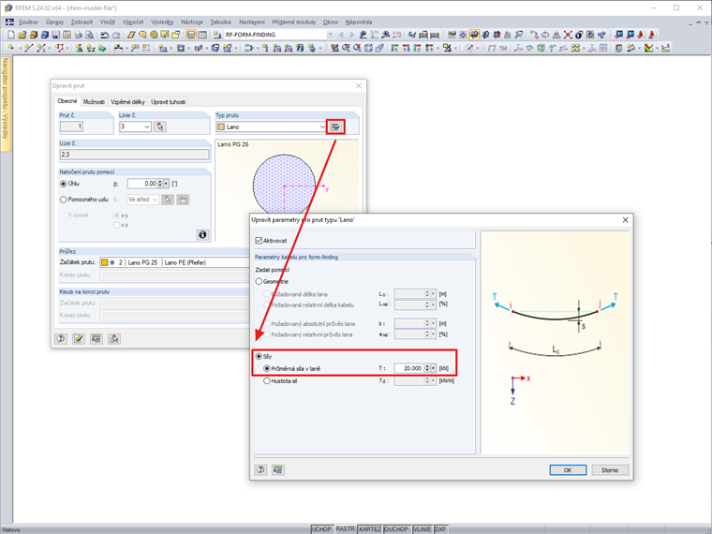Image resolution: width=712 pixels, height=534 pixels.
Task: Open the Výpočet menu
Action: (133, 22)
